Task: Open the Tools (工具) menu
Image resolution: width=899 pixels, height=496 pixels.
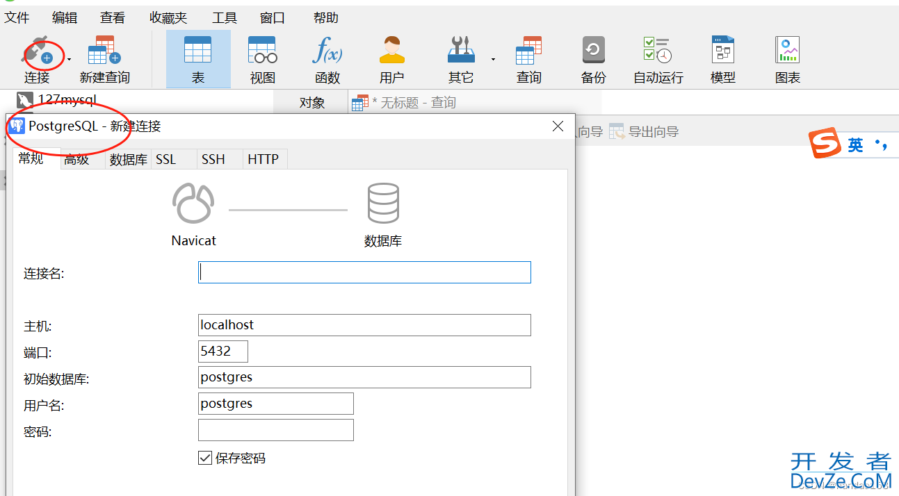Action: (x=225, y=18)
